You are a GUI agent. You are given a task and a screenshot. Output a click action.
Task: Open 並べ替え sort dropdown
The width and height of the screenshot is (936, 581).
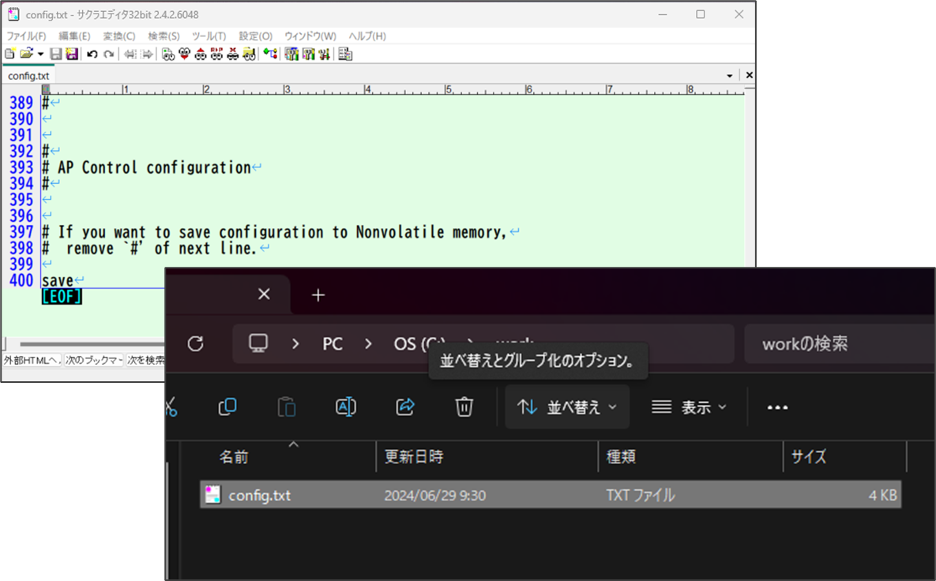click(x=567, y=407)
